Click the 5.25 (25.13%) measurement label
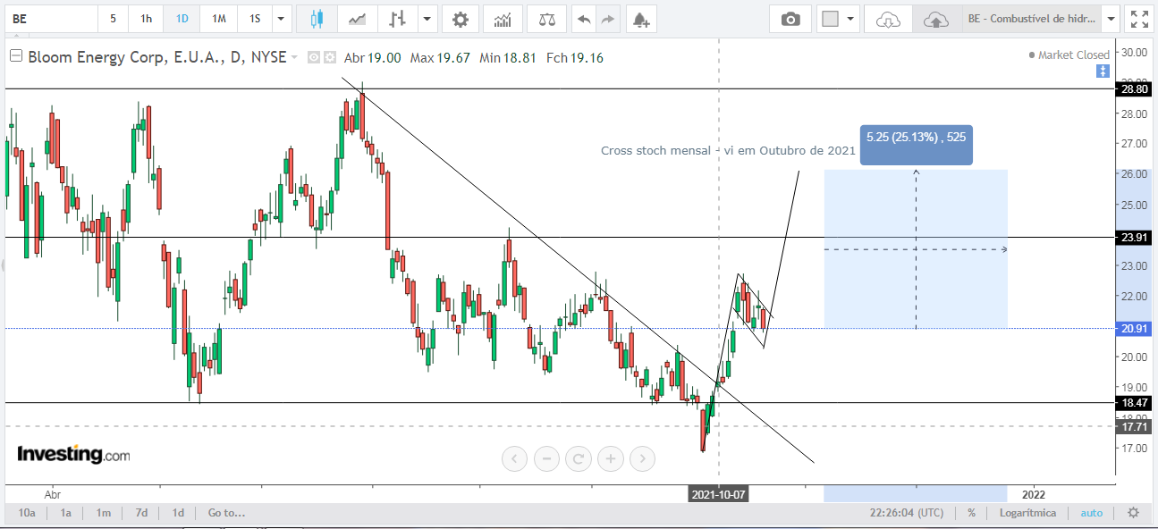 916,145
